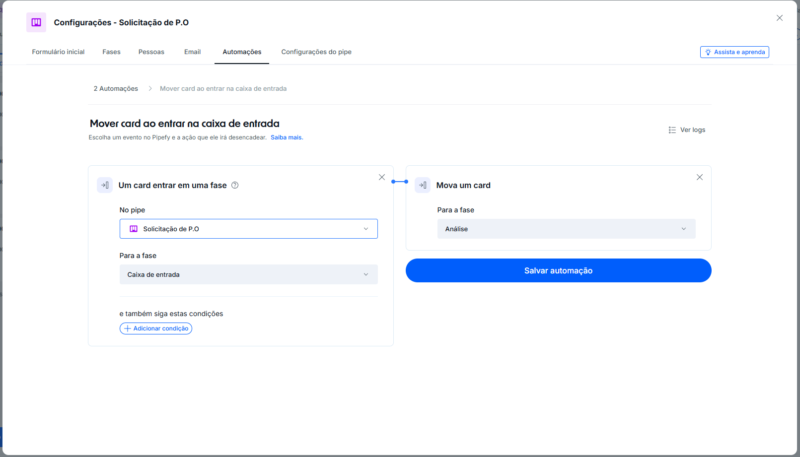Close the settings dialog with the X
Screen dimensions: 800x457
coord(780,18)
